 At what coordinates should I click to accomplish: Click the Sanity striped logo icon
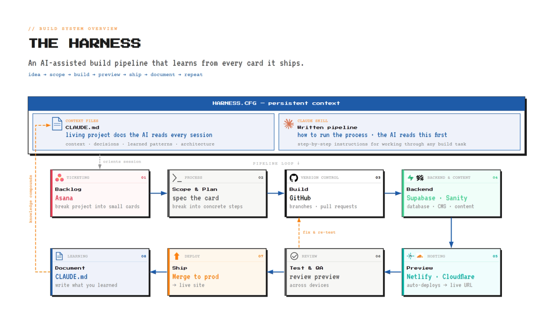pyautogui.click(x=420, y=177)
